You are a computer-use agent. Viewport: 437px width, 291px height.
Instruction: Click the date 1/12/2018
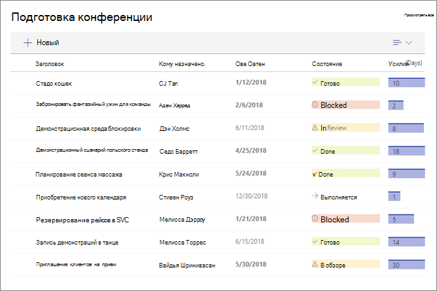251,82
